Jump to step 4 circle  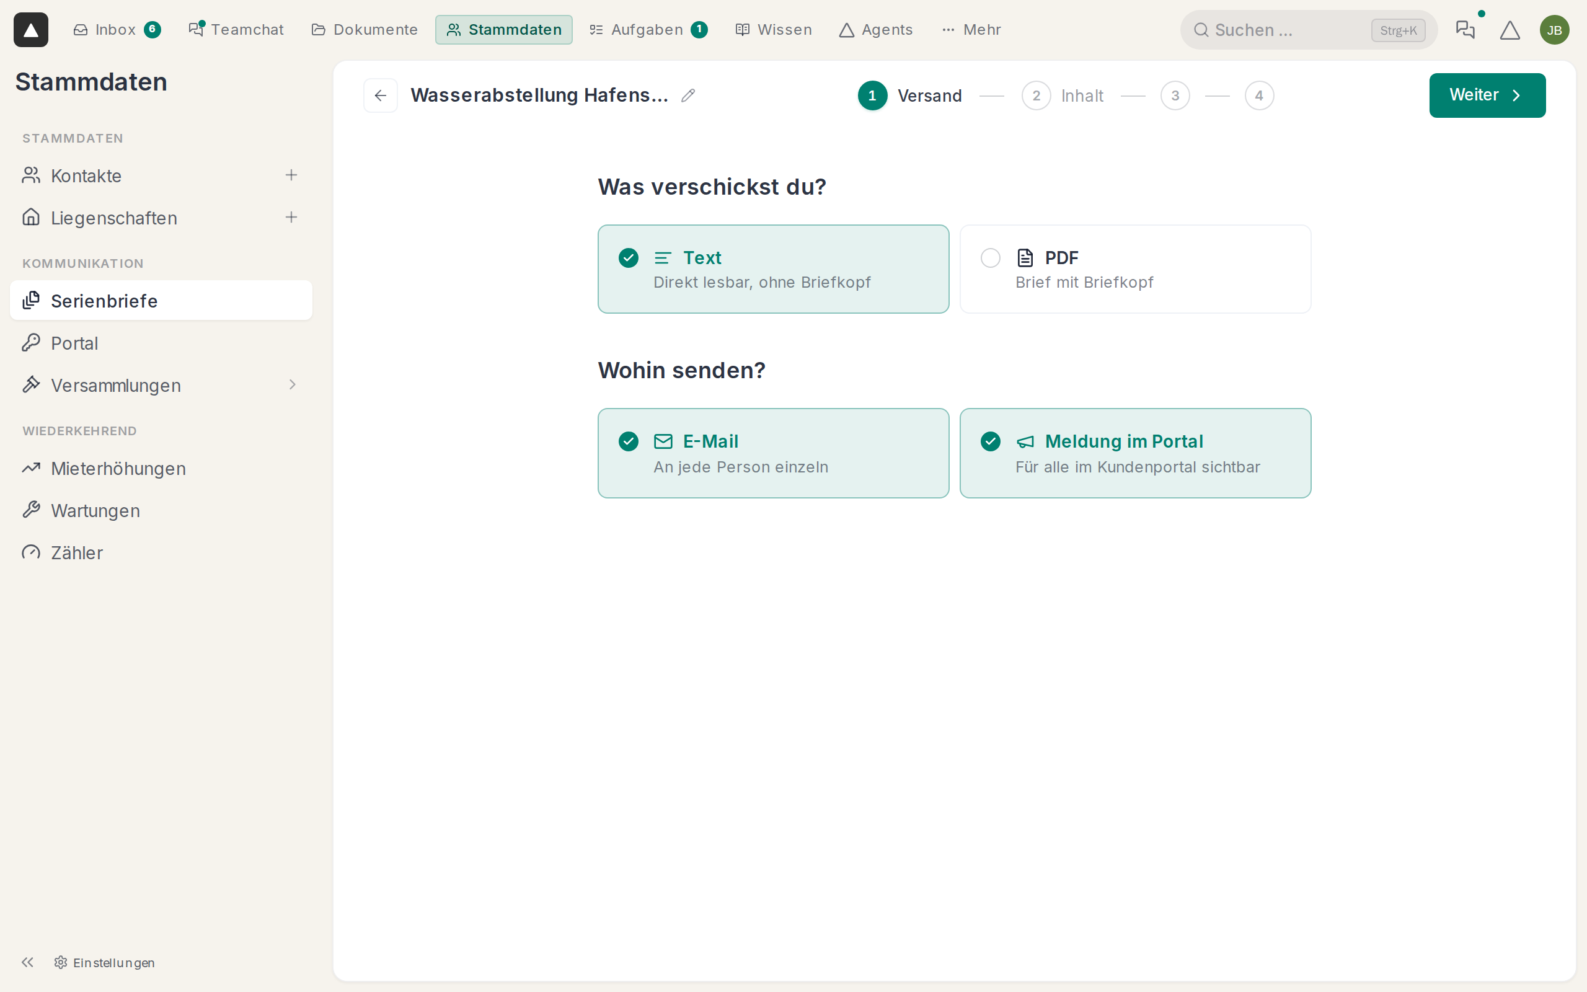click(1259, 95)
